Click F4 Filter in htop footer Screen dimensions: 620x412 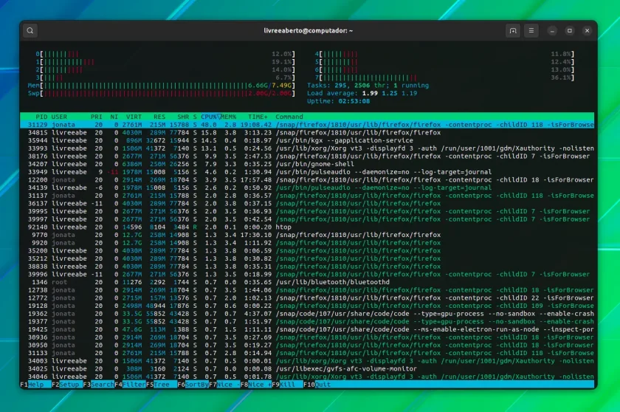click(130, 385)
